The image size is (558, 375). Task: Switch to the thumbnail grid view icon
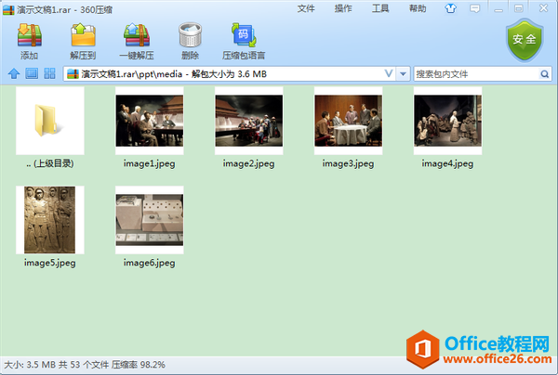coord(49,73)
